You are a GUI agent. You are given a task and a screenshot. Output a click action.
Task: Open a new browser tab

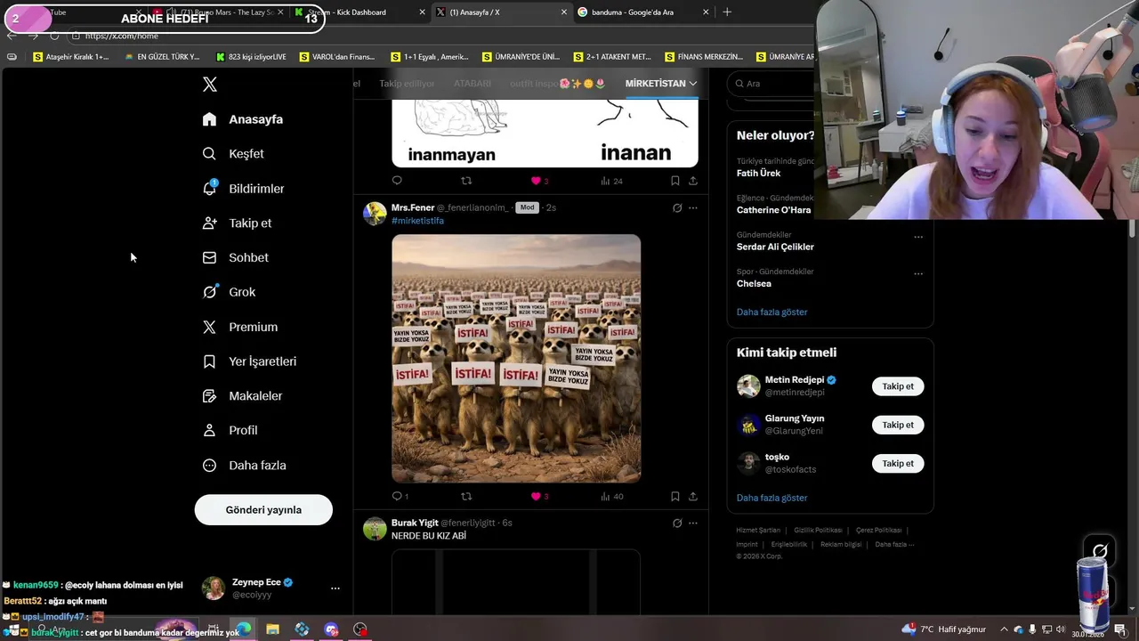(727, 12)
